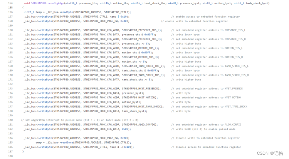Click 'tamb_shock_ths >> 8' expression
Screen dimensions: 289x159
(x=136, y=79)
